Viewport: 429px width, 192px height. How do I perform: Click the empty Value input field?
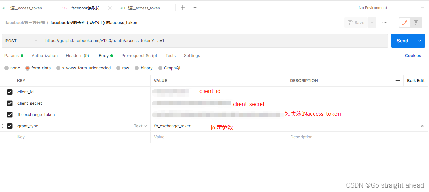click(219, 137)
